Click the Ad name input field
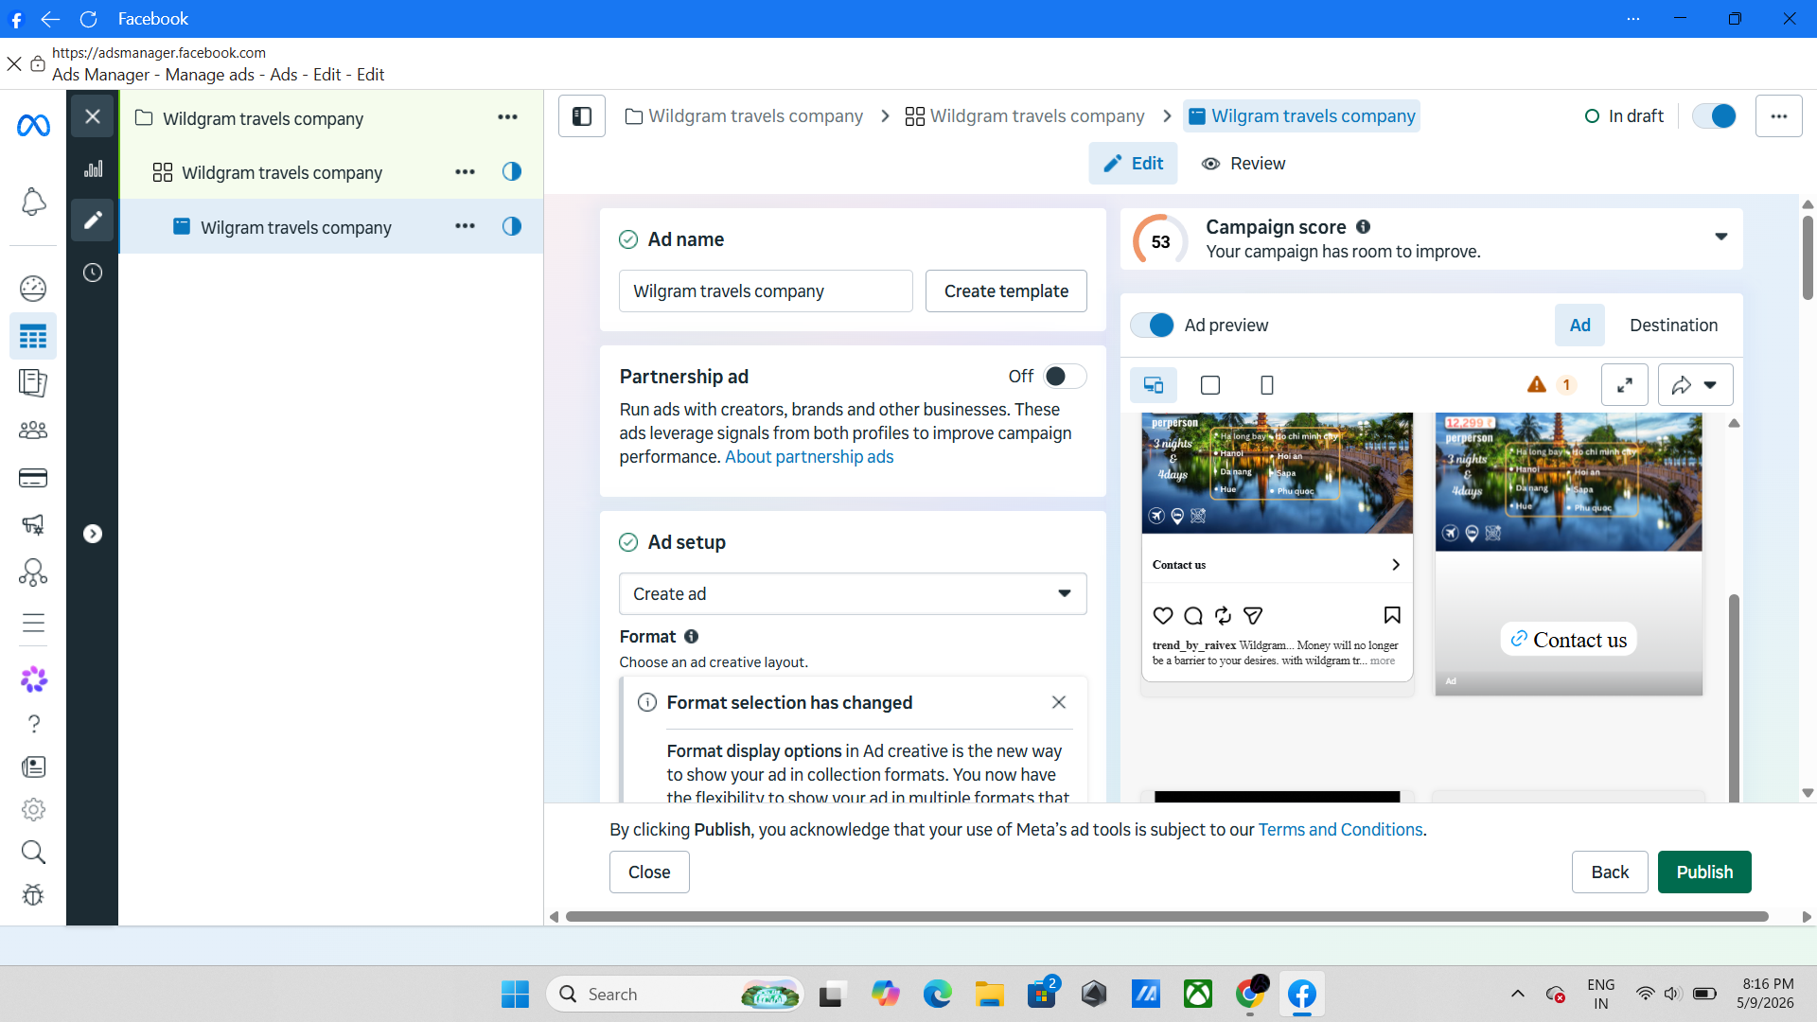This screenshot has width=1817, height=1022. pyautogui.click(x=766, y=291)
